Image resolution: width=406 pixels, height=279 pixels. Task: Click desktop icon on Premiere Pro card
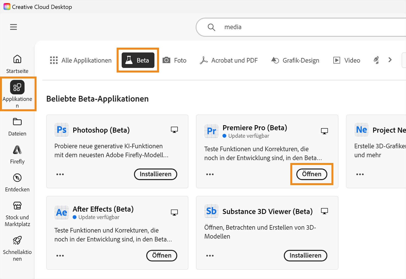(x=324, y=131)
